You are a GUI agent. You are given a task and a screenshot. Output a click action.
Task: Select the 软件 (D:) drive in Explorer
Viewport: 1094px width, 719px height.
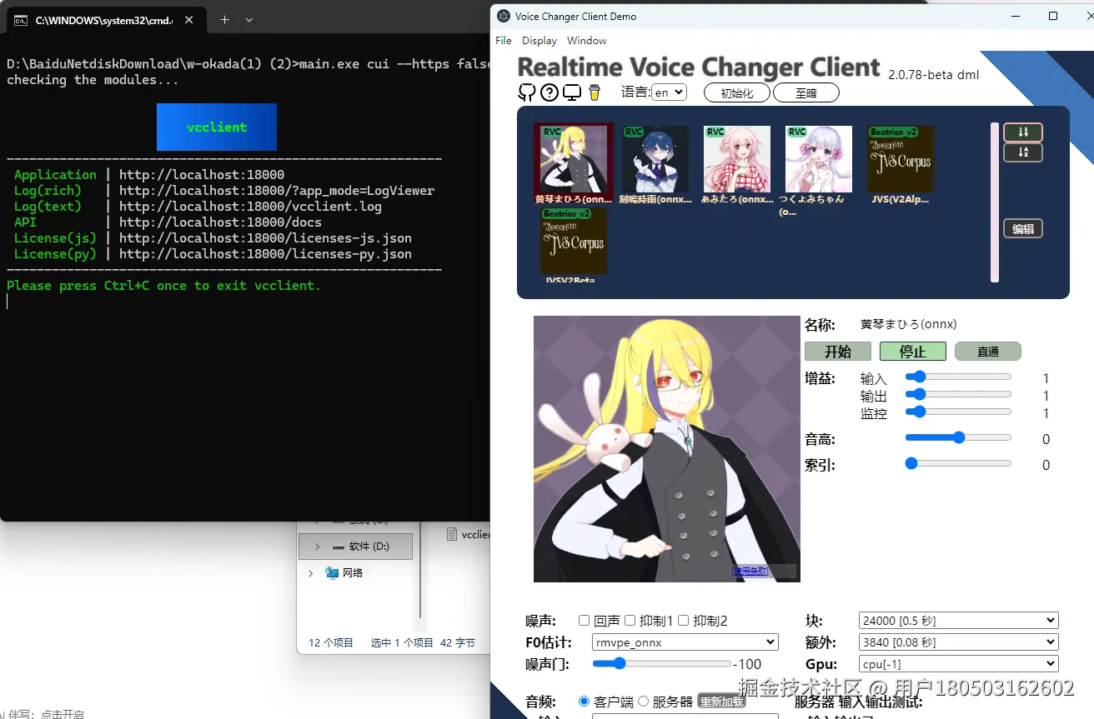tap(355, 547)
